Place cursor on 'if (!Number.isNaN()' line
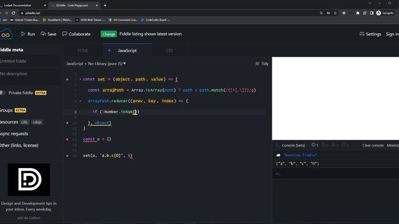This screenshot has width=399, height=224. (164, 112)
